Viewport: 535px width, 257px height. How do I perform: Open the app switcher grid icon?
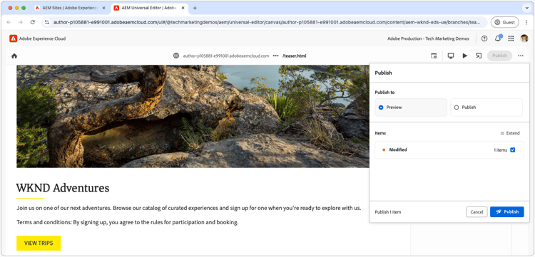511,38
